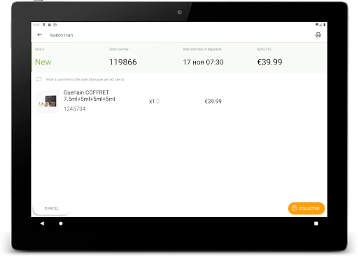
Task: Open recent apps with the square button
Action: [316, 224]
